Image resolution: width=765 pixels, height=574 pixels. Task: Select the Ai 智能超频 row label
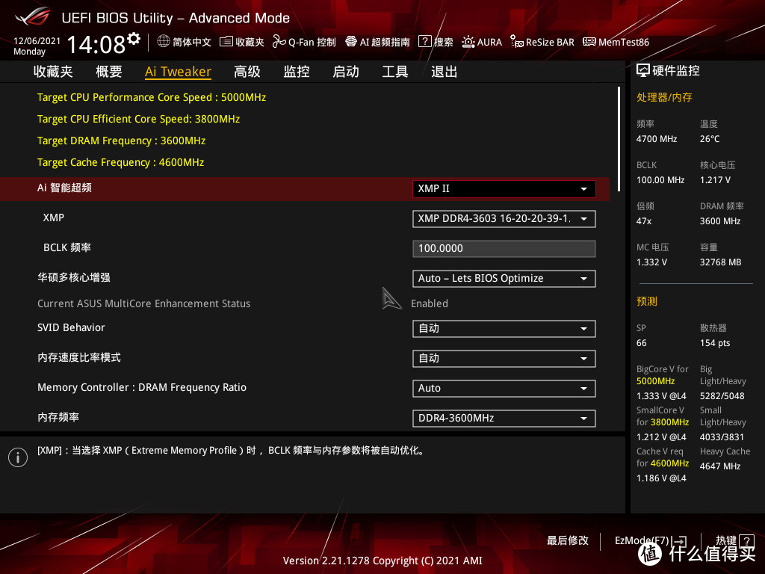(64, 188)
